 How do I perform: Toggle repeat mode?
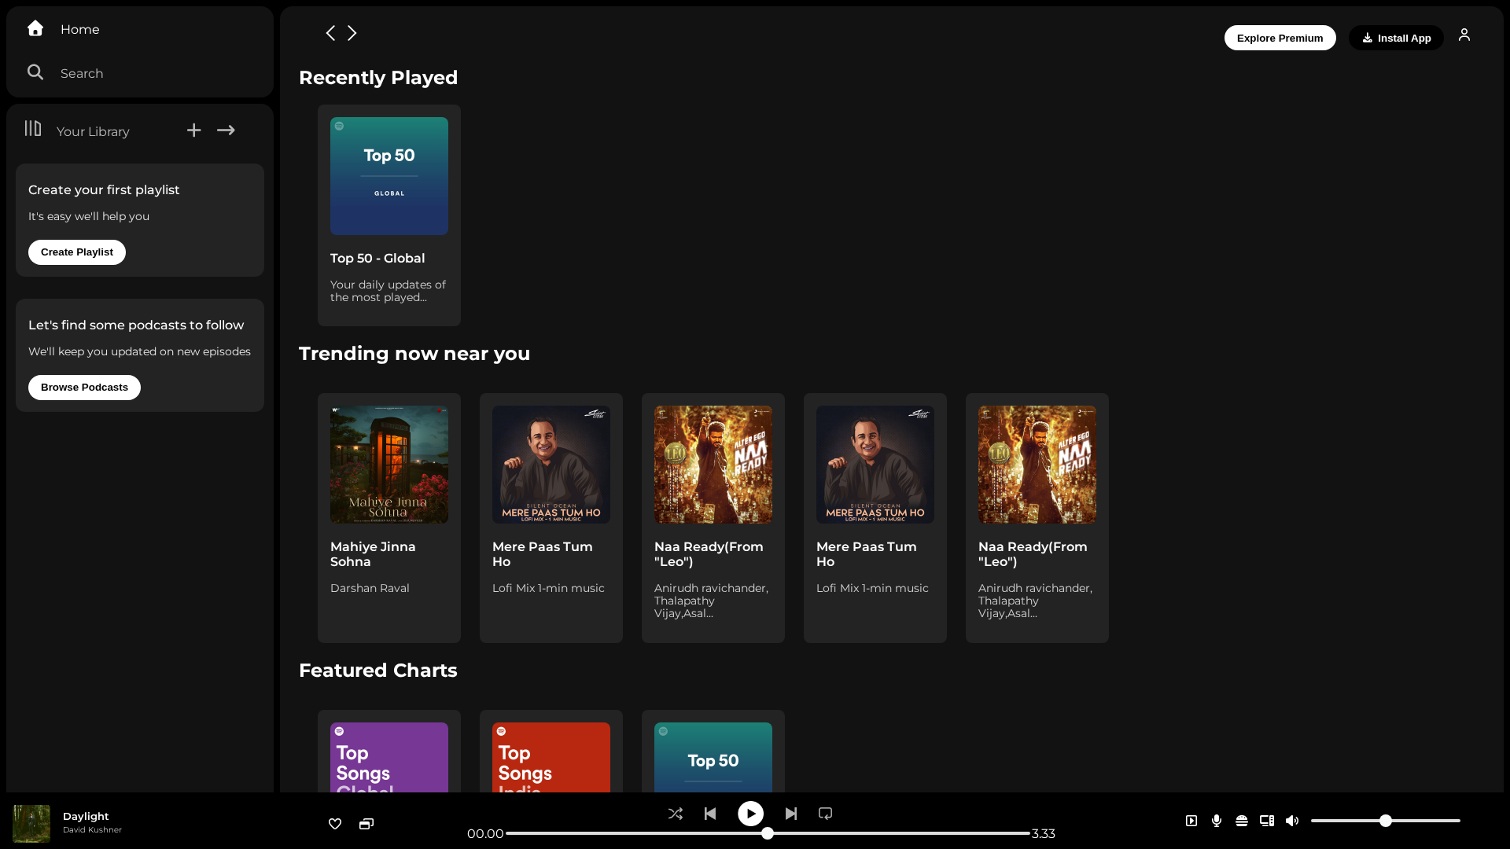point(825,814)
